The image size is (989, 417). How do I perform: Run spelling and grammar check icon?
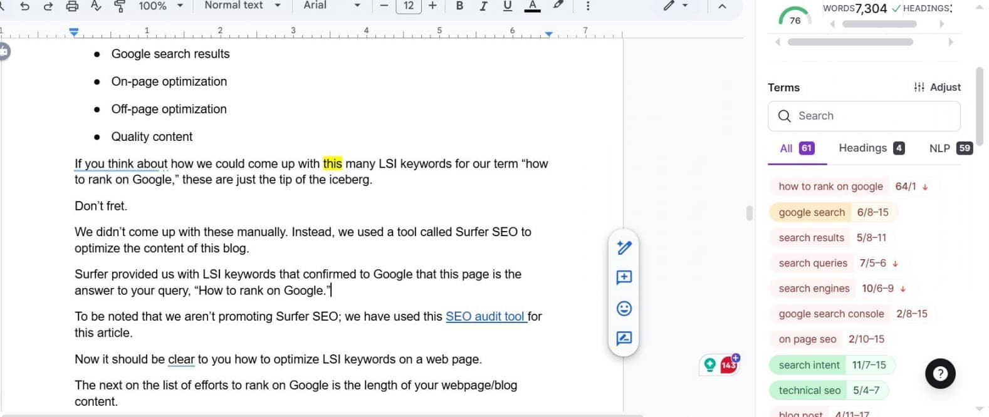click(x=96, y=6)
